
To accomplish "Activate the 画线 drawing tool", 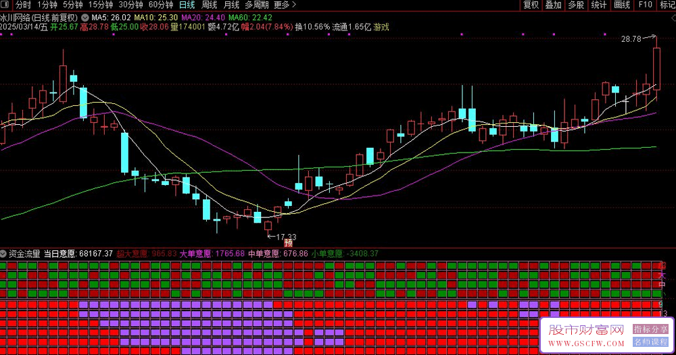I will point(622,5).
